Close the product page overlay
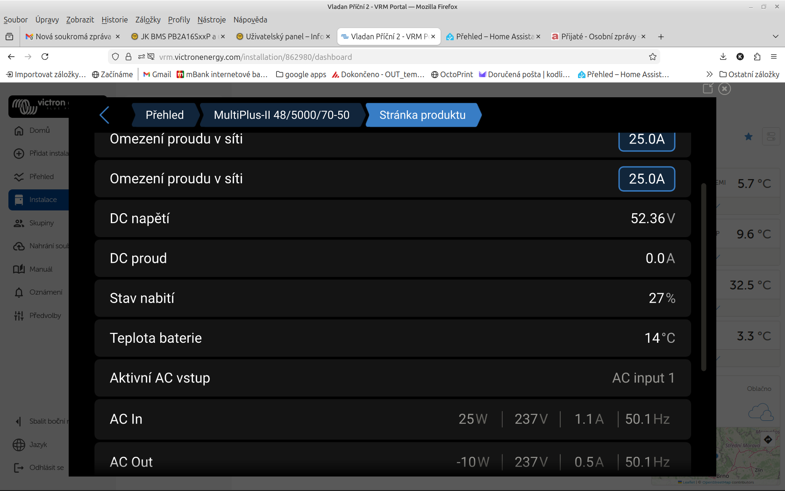The image size is (785, 491). (x=724, y=89)
